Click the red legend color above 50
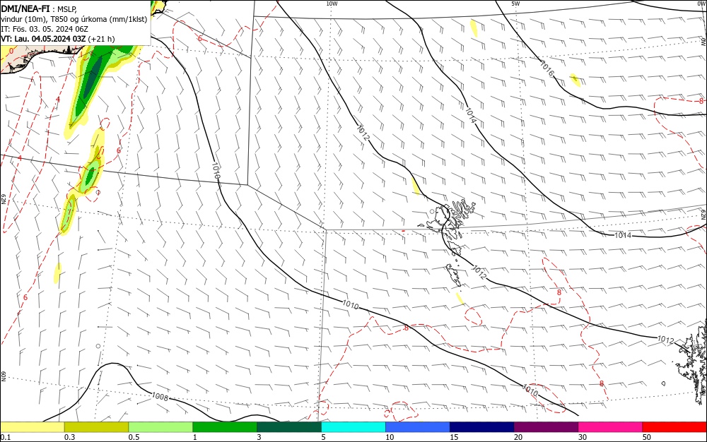Viewport: 707px width, 442px height. [x=674, y=427]
